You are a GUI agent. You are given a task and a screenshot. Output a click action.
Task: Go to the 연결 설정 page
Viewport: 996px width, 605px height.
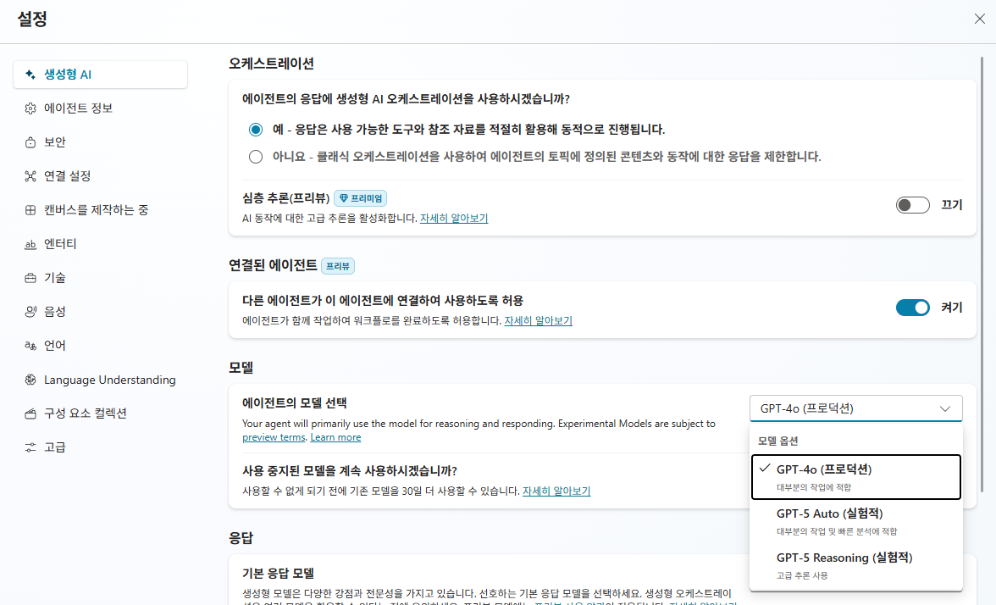click(x=100, y=176)
